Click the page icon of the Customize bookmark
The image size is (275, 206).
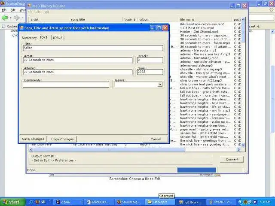[3, 26]
